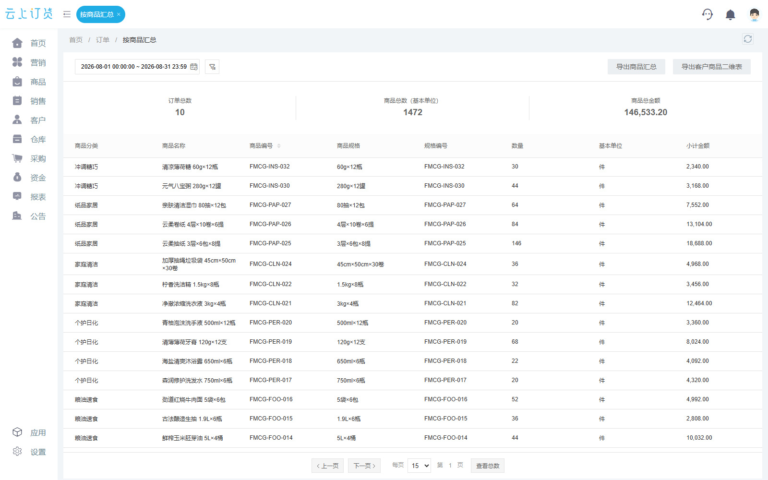This screenshot has width=768, height=480.
Task: Open the 营销 marketing sidebar item
Action: coord(29,62)
